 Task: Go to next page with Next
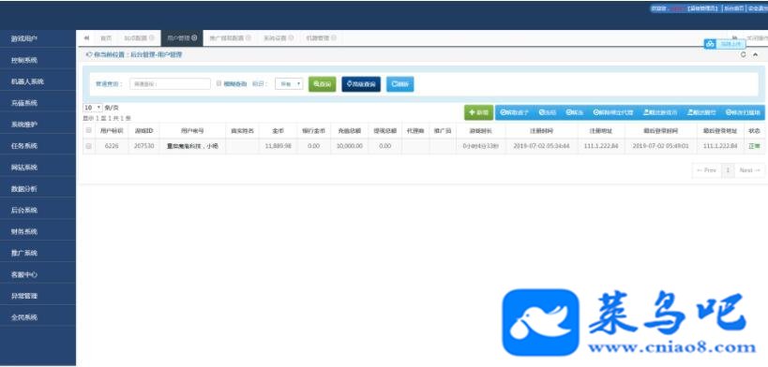749,170
